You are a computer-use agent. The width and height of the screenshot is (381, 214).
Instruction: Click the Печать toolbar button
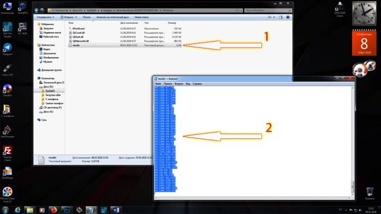(x=87, y=17)
